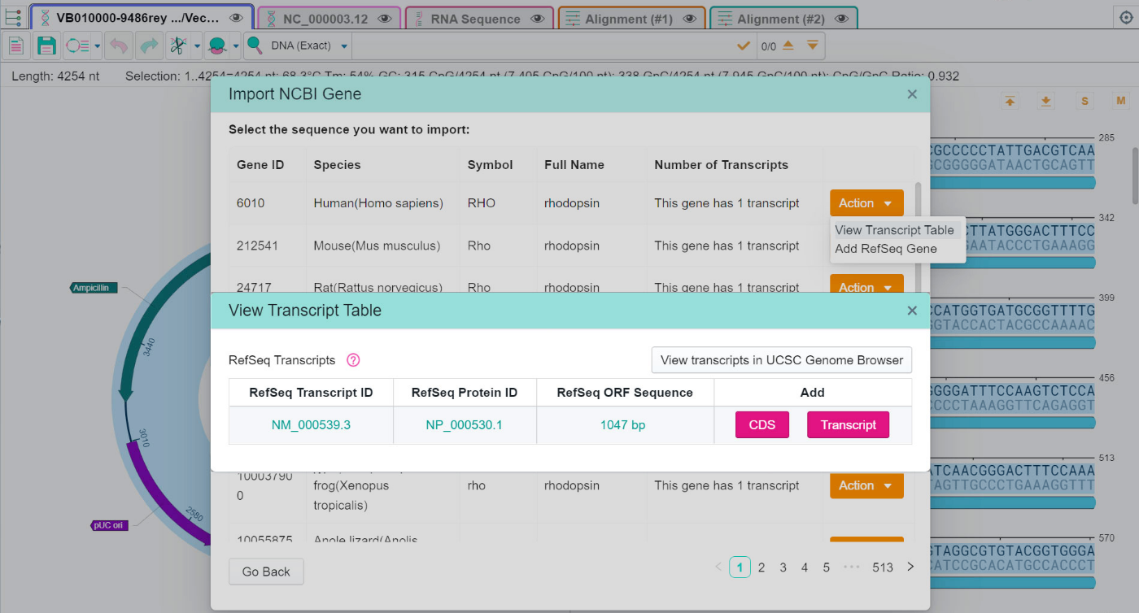The height and width of the screenshot is (613, 1139).
Task: Open Action dropdown for Xenopus tropicalis row
Action: pyautogui.click(x=866, y=485)
